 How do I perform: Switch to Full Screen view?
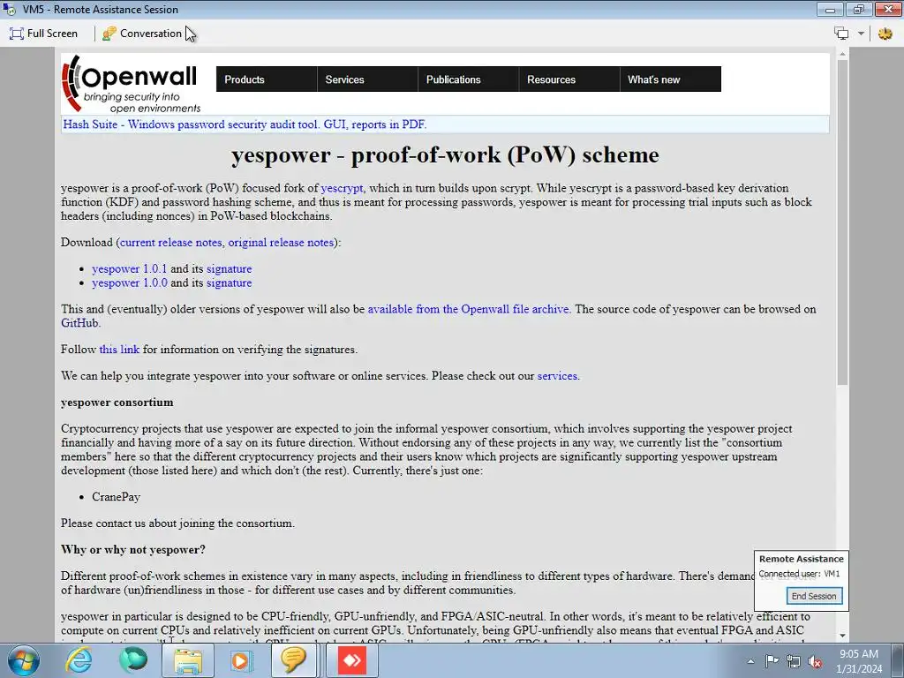coord(43,34)
